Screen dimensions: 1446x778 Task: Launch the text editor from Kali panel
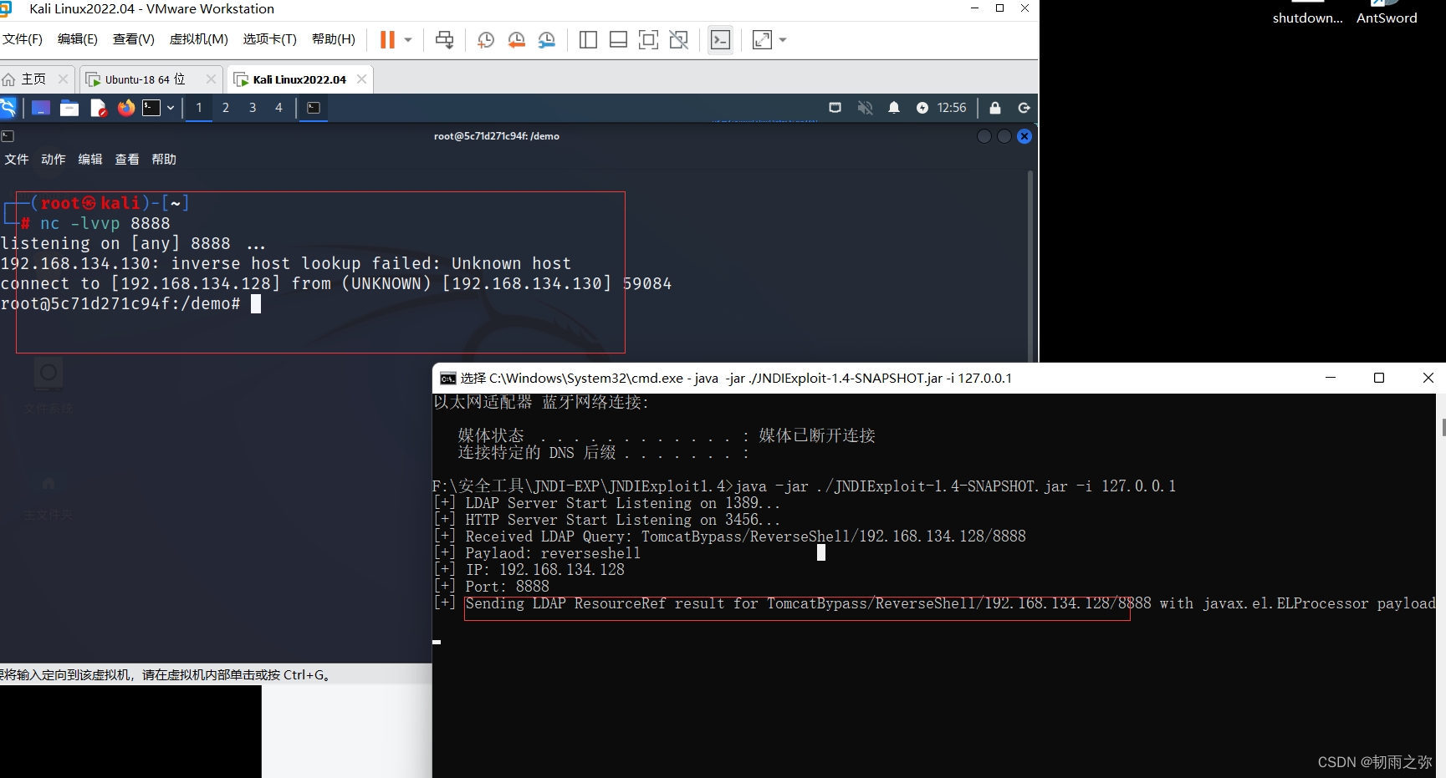[98, 108]
